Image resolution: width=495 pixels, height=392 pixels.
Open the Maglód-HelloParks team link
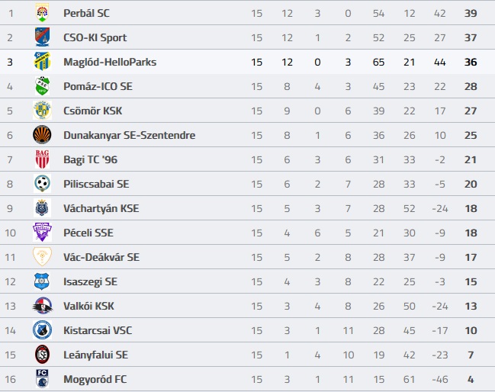[x=110, y=62]
